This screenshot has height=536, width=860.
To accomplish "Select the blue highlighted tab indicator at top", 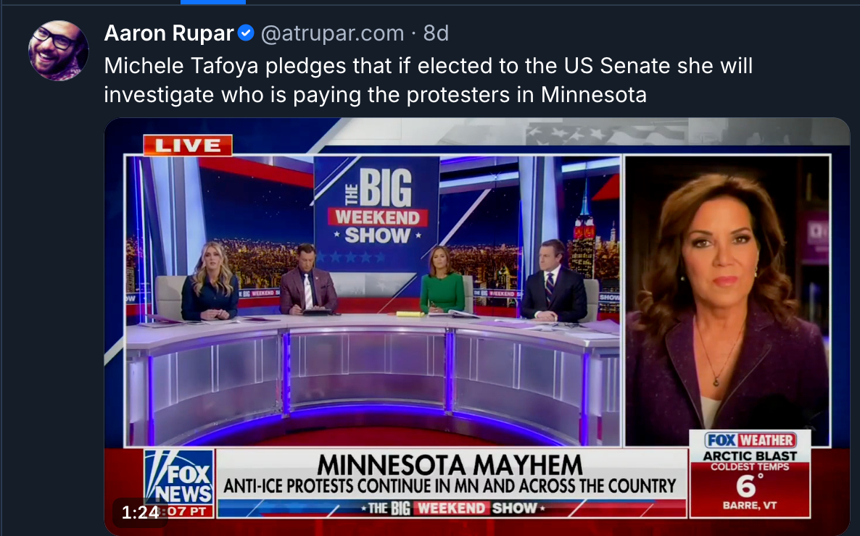I will click(x=212, y=2).
